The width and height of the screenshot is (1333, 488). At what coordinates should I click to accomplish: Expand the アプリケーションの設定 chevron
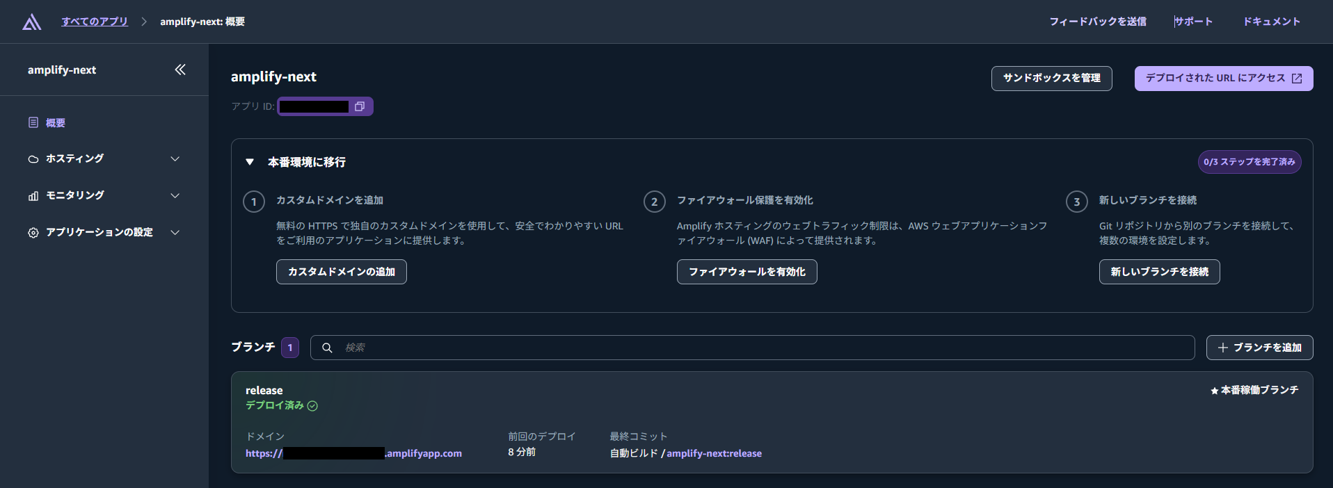click(x=175, y=233)
